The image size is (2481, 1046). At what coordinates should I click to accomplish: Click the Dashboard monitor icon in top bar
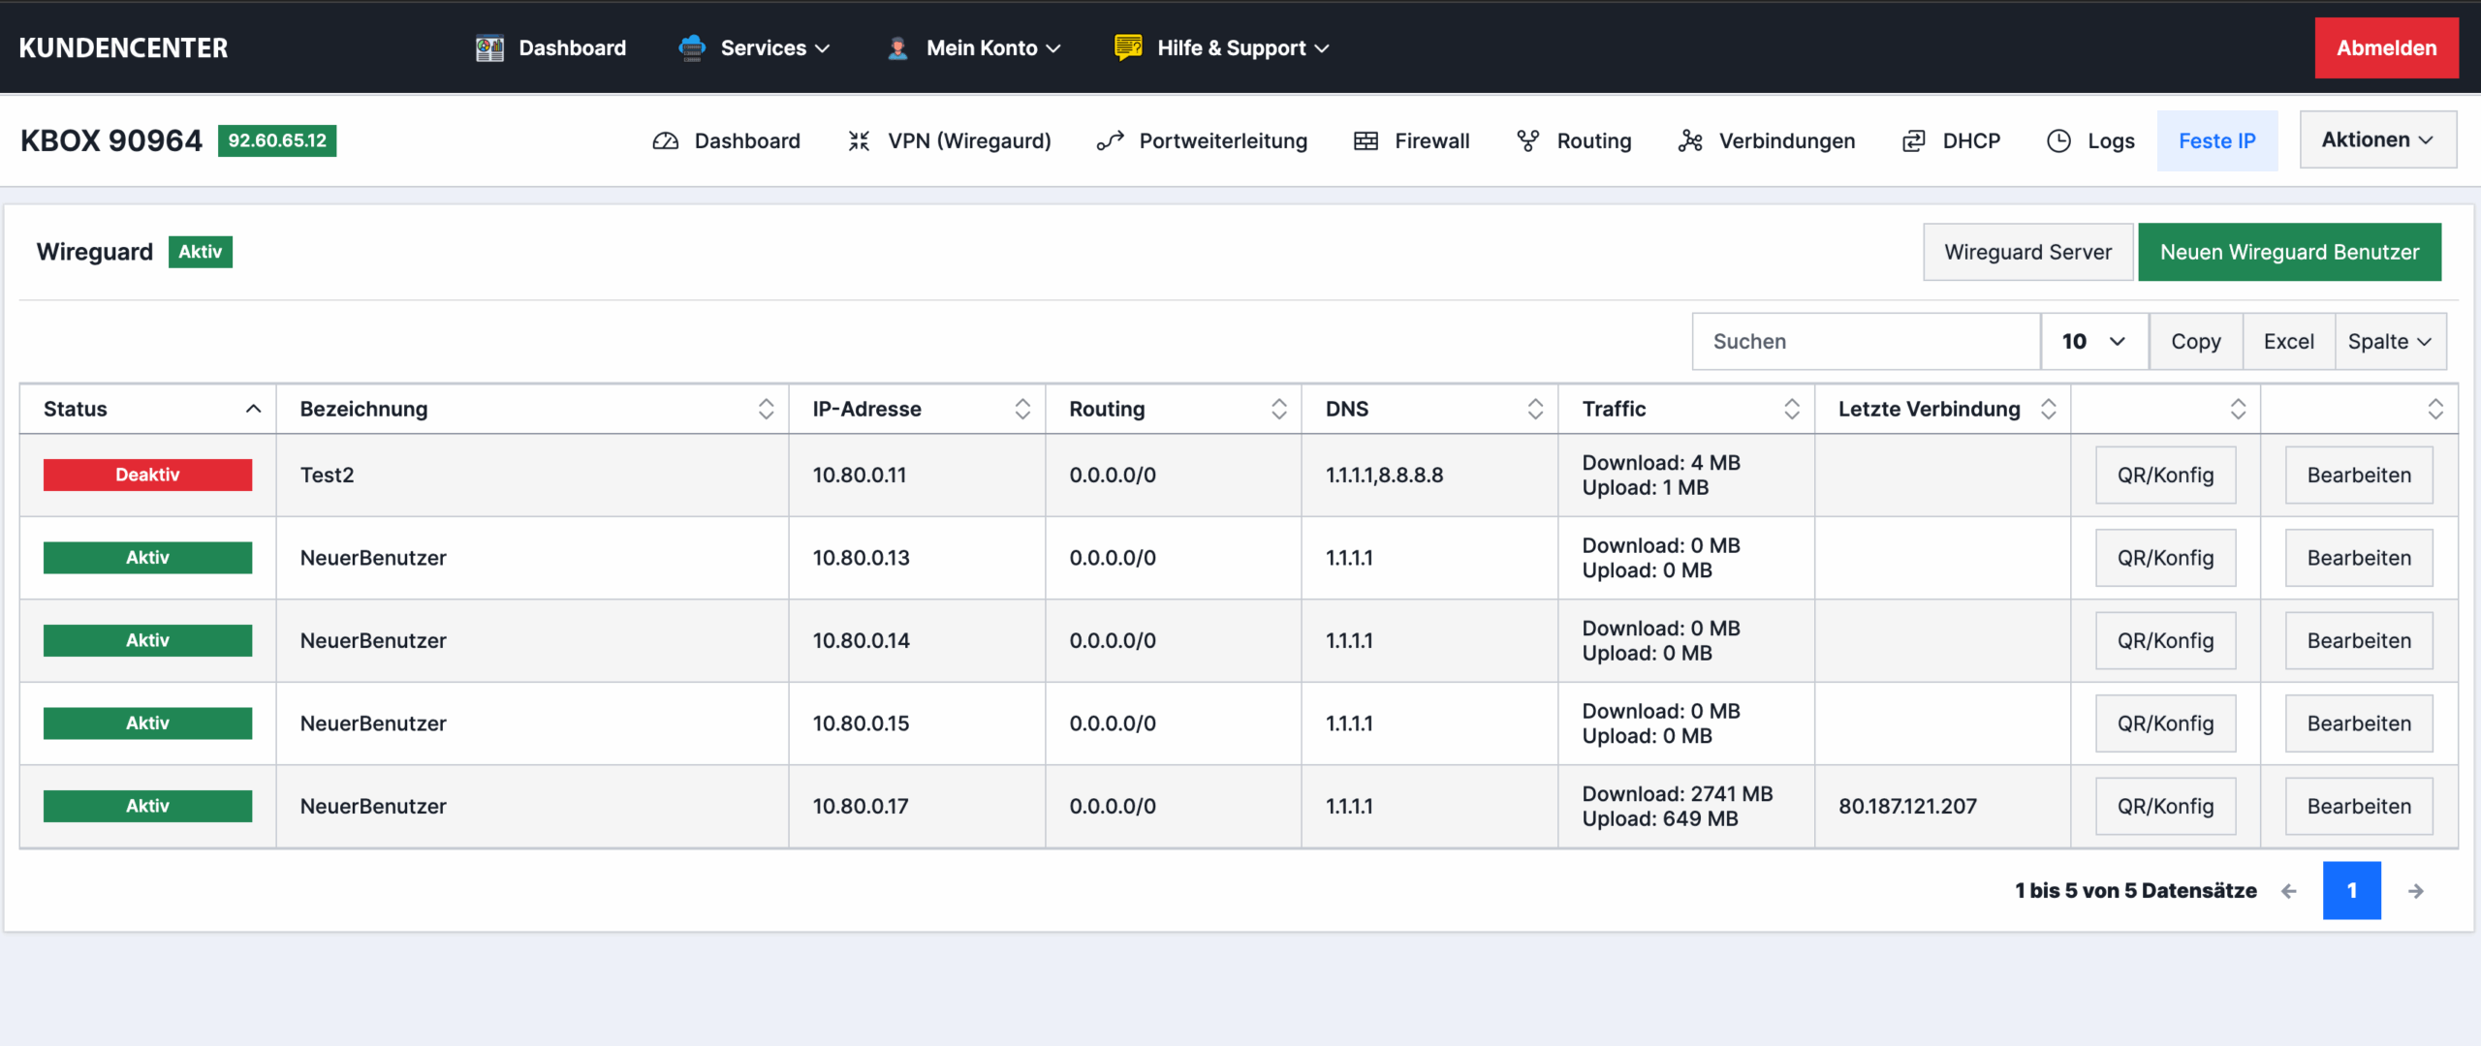pos(489,48)
